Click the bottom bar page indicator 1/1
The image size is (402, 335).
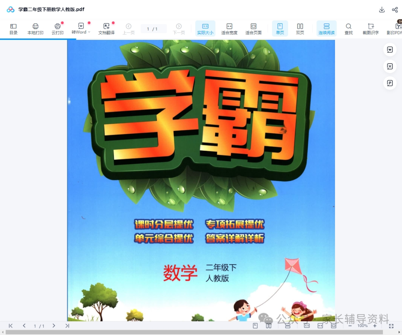coord(39,326)
